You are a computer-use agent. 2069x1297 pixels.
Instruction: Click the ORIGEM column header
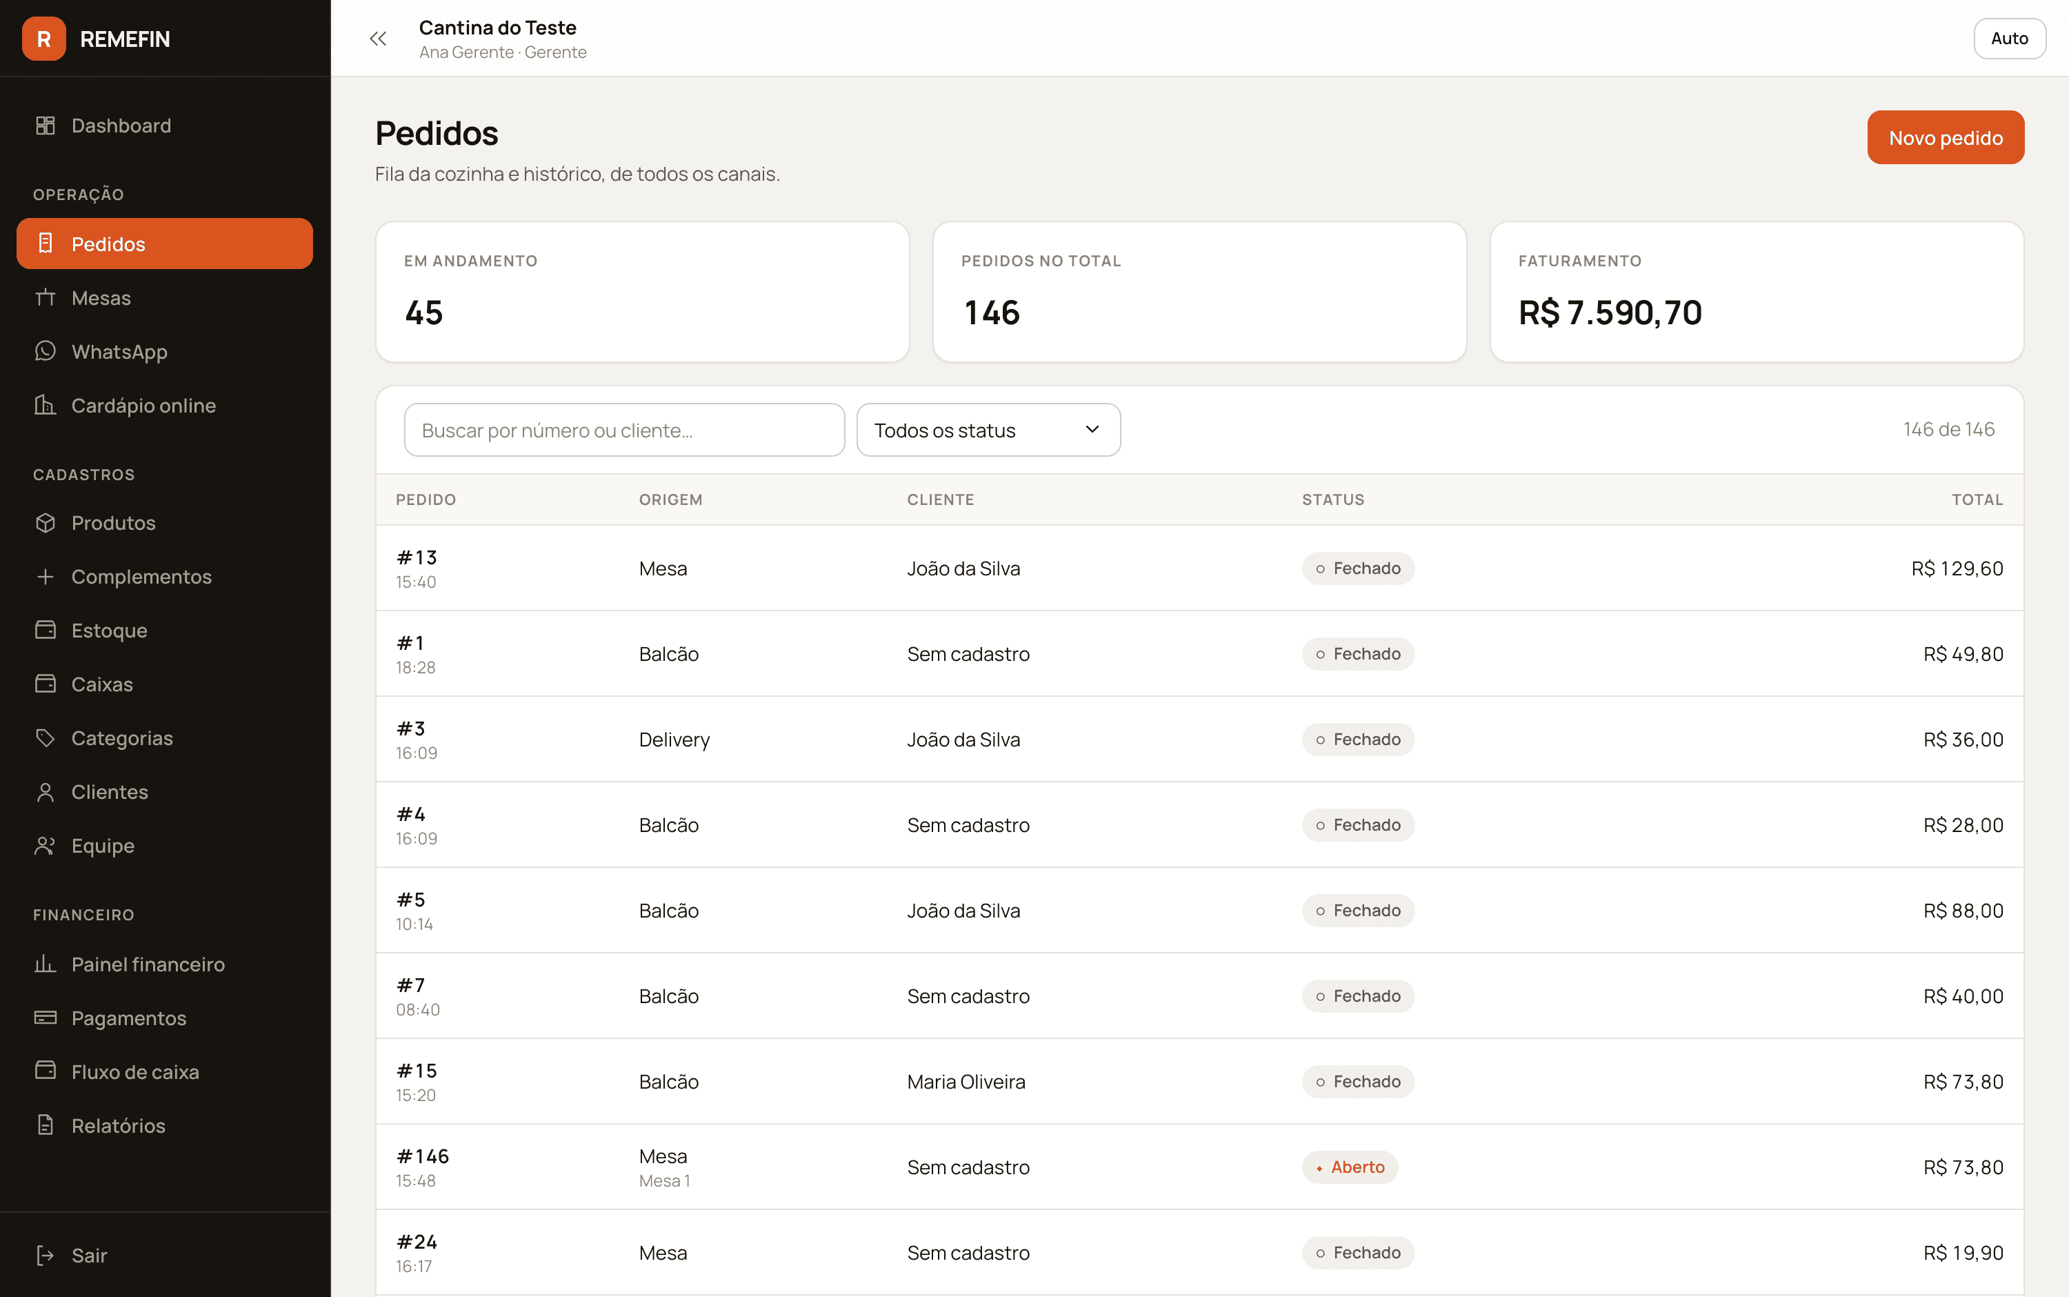click(670, 499)
